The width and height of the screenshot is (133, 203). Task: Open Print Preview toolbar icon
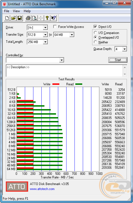[x=34, y=18]
